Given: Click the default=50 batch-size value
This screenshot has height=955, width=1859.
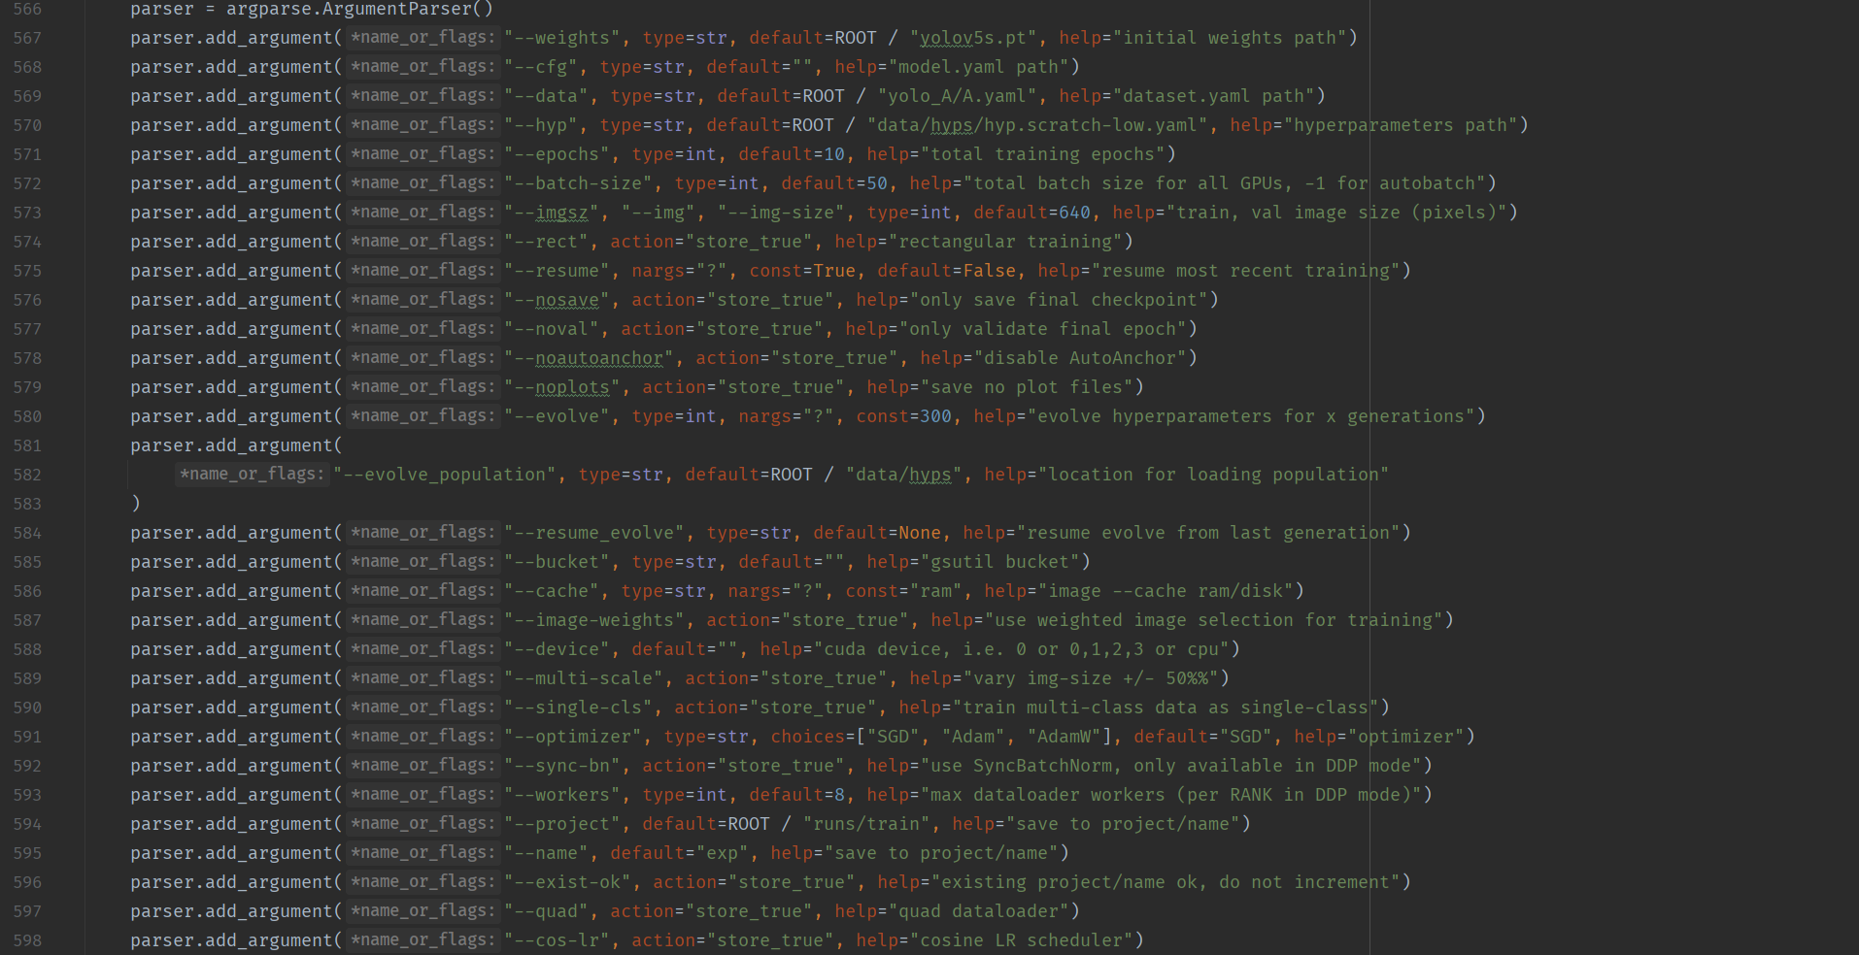Looking at the screenshot, I should 834,183.
